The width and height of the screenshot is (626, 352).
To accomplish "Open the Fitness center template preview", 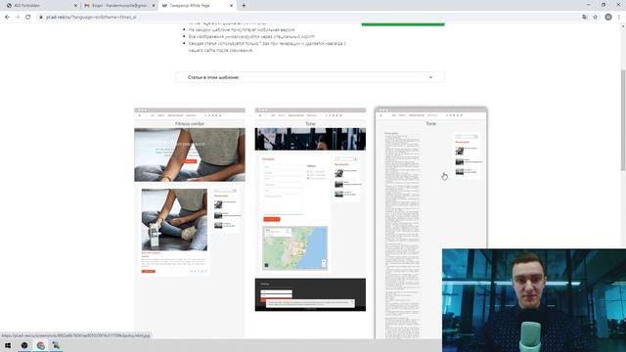I will tap(190, 224).
